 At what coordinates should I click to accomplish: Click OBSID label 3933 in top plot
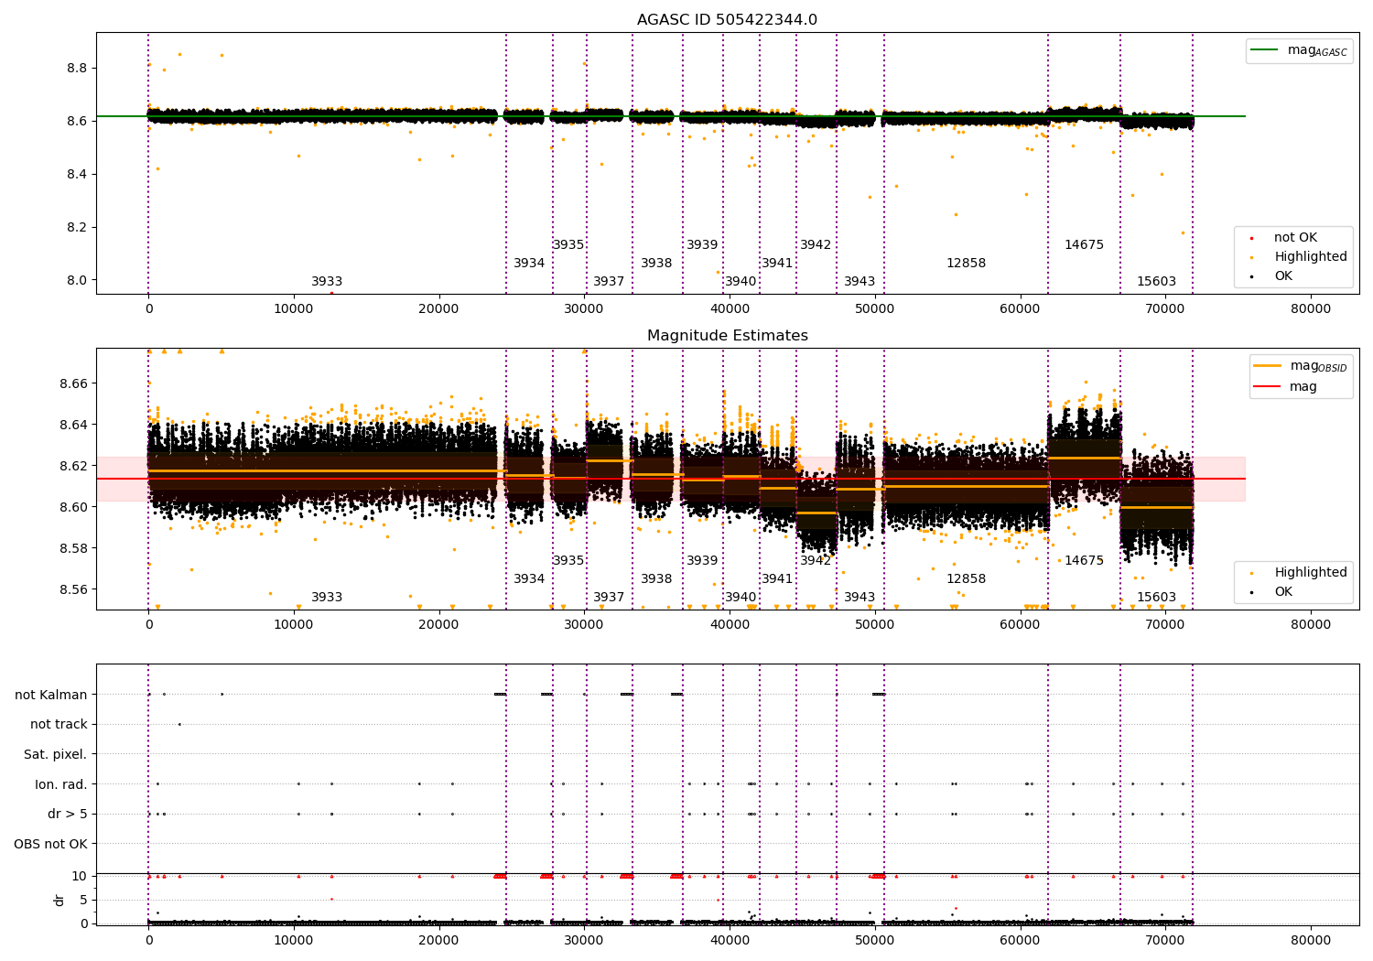327,282
